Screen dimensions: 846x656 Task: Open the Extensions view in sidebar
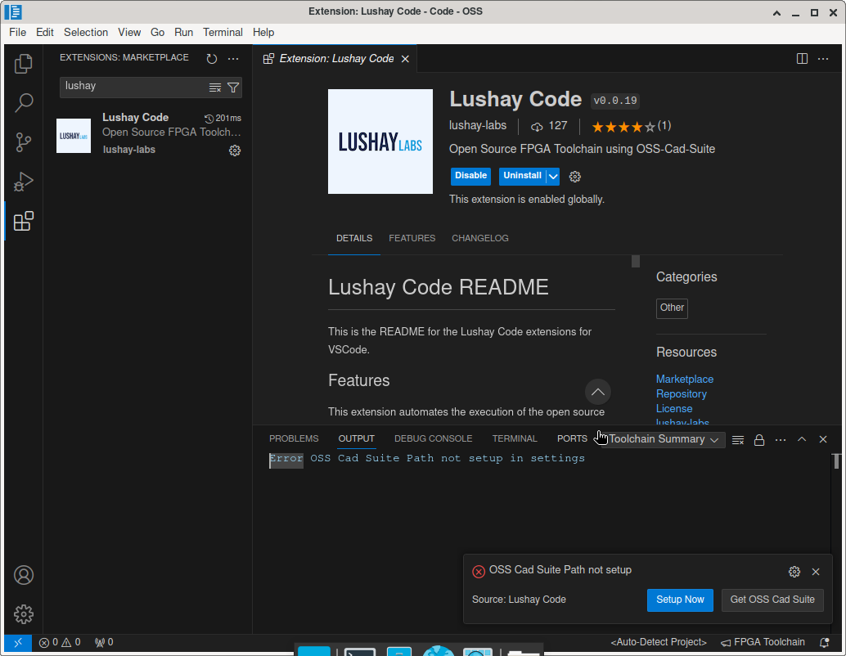(x=24, y=221)
